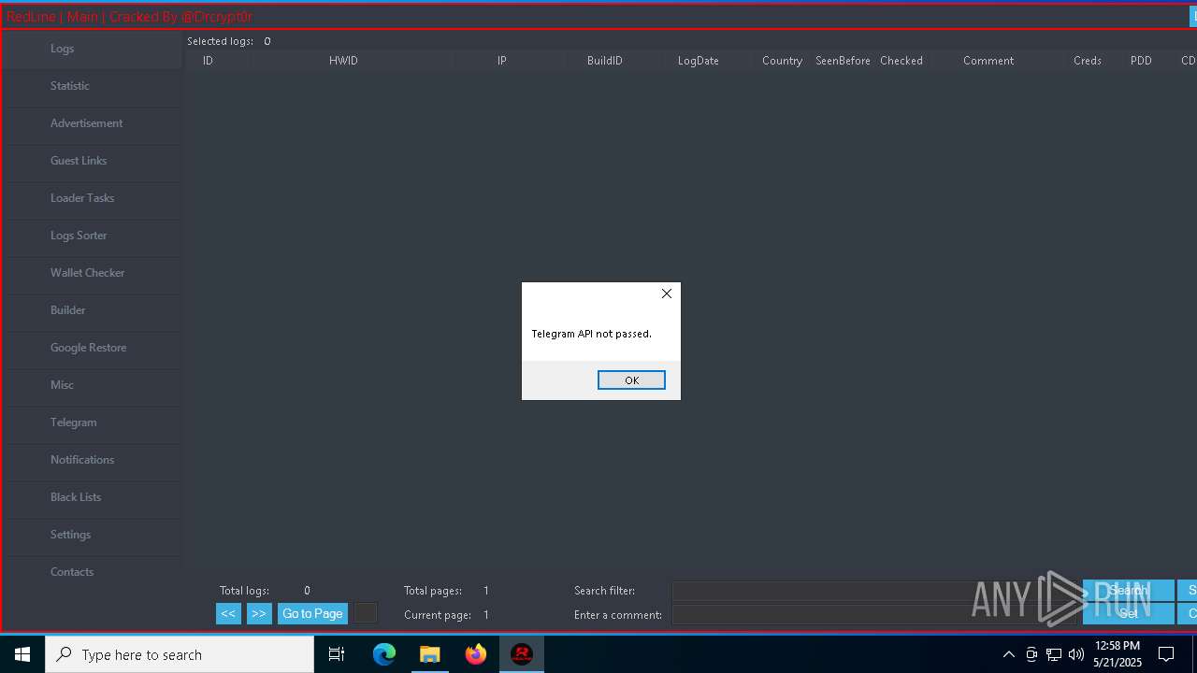This screenshot has width=1197, height=673.
Task: Open the volume tray icon
Action: point(1076,654)
